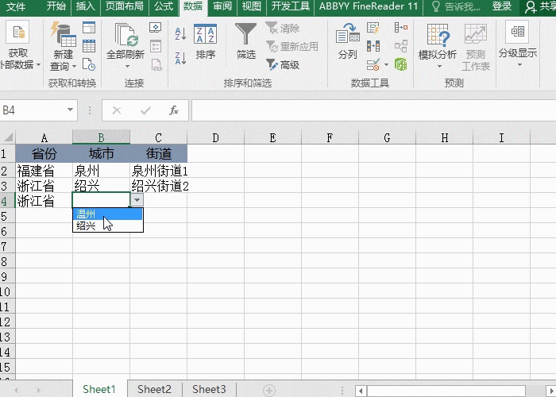Image resolution: width=556 pixels, height=397 pixels.
Task: Choose 绍兴 in the dropdown list
Action: click(x=107, y=226)
